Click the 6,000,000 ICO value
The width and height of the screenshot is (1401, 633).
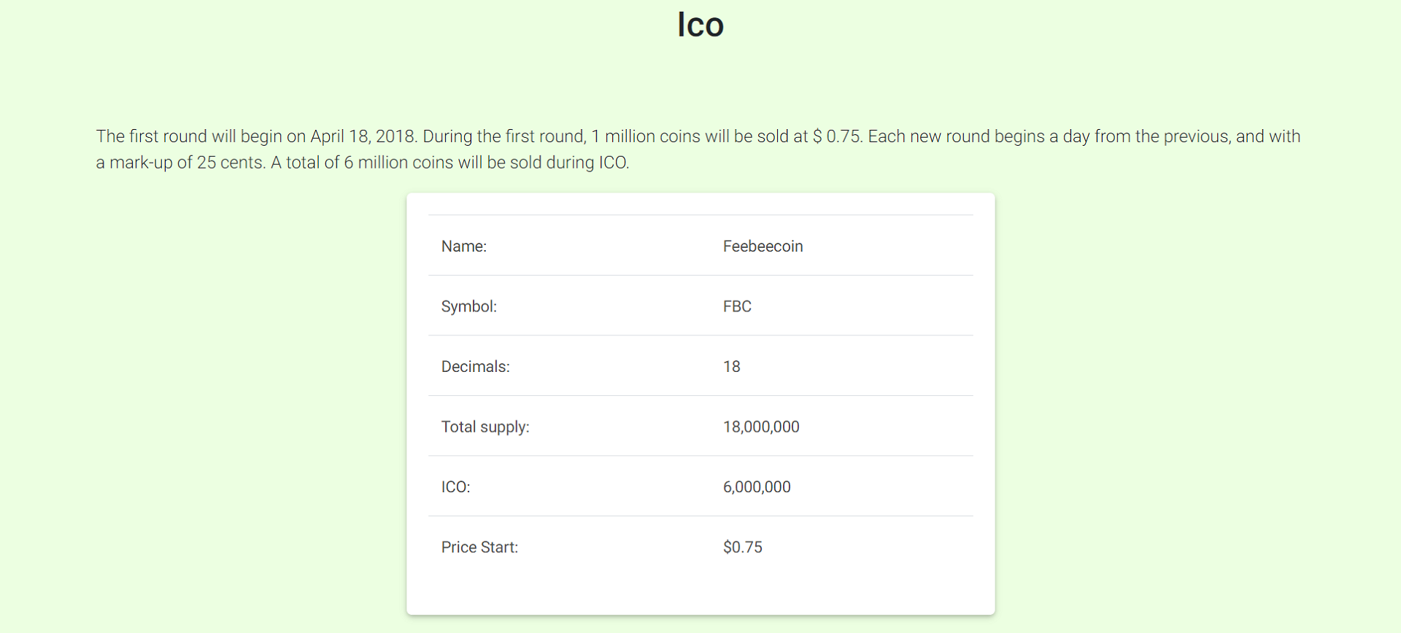[757, 487]
